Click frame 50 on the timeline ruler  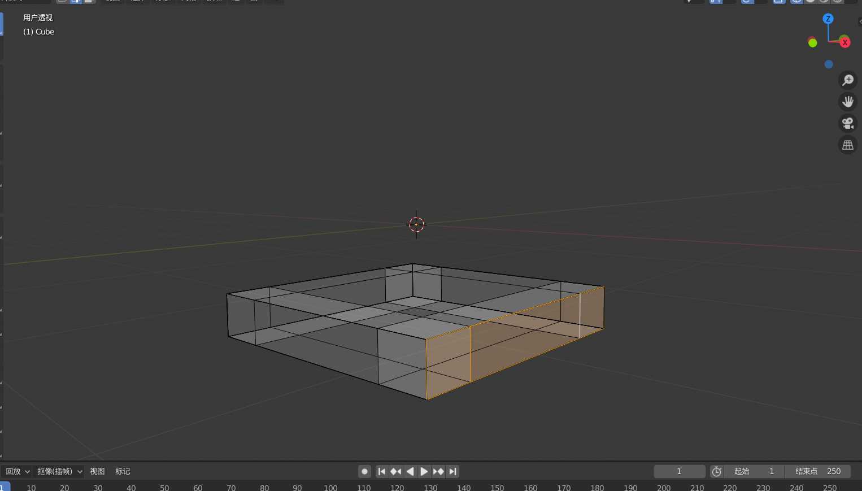point(164,488)
